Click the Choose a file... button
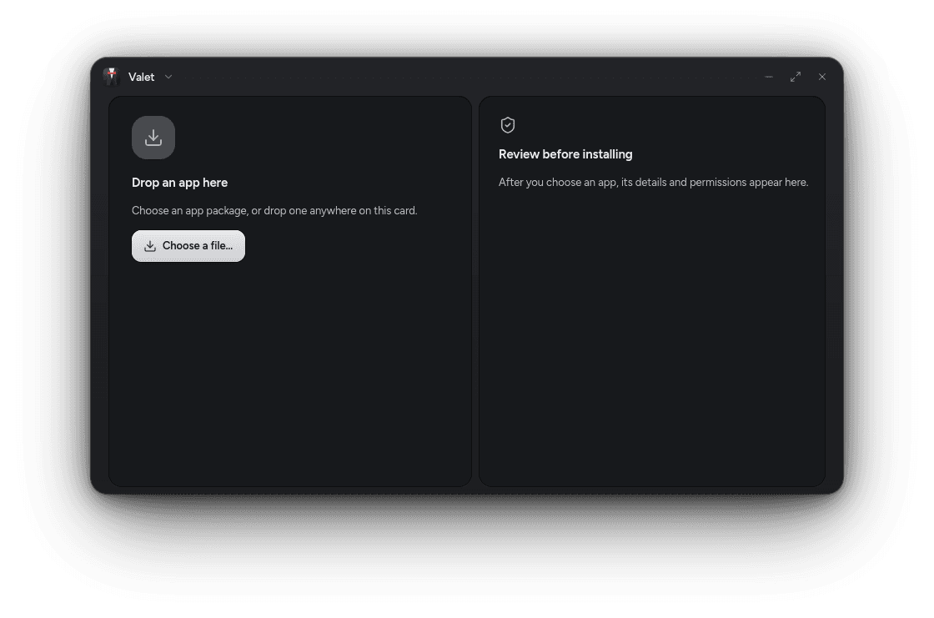Viewport: 934px width, 618px height. tap(188, 245)
